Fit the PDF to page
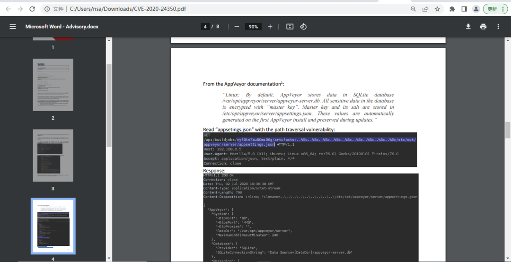 290,27
